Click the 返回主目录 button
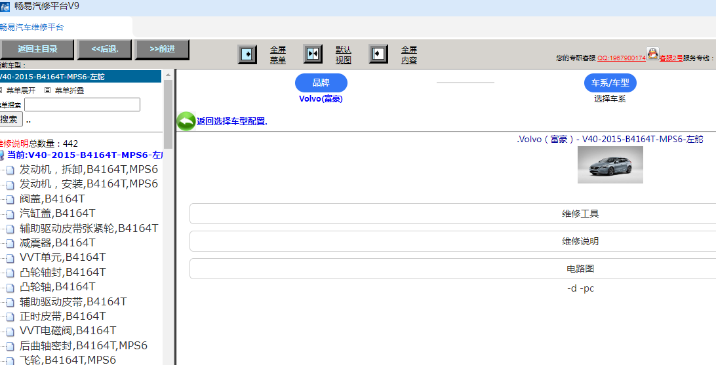 coord(37,49)
